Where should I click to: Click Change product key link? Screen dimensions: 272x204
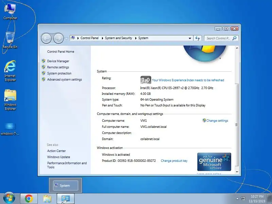[174, 160]
